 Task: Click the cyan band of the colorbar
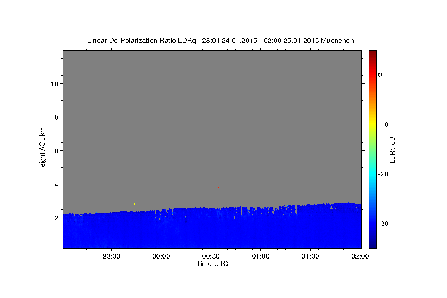click(372, 174)
